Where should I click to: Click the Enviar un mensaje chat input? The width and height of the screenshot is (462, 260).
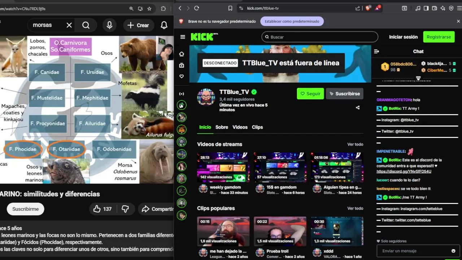[x=417, y=251]
